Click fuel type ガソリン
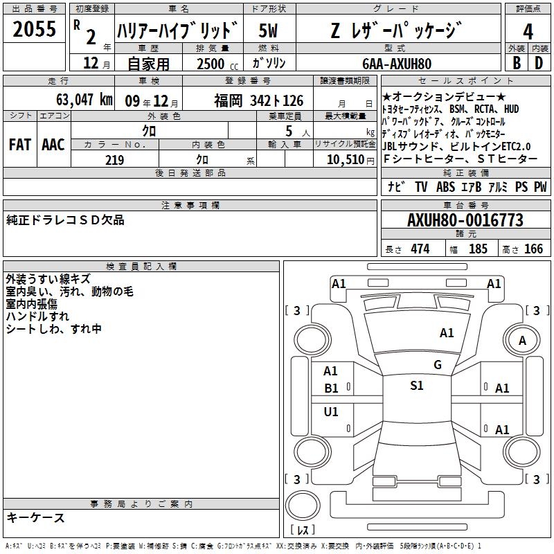This screenshot has width=554, height=554. 269,63
